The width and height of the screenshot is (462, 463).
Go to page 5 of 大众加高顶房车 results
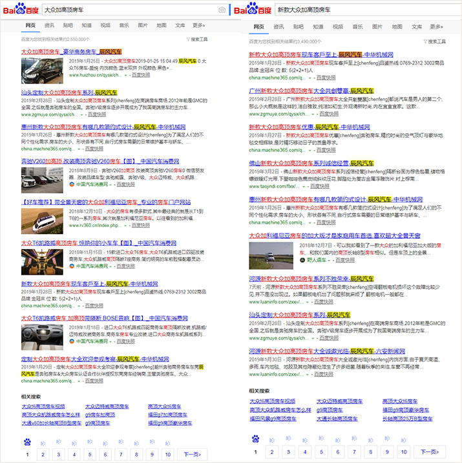[x=90, y=455]
